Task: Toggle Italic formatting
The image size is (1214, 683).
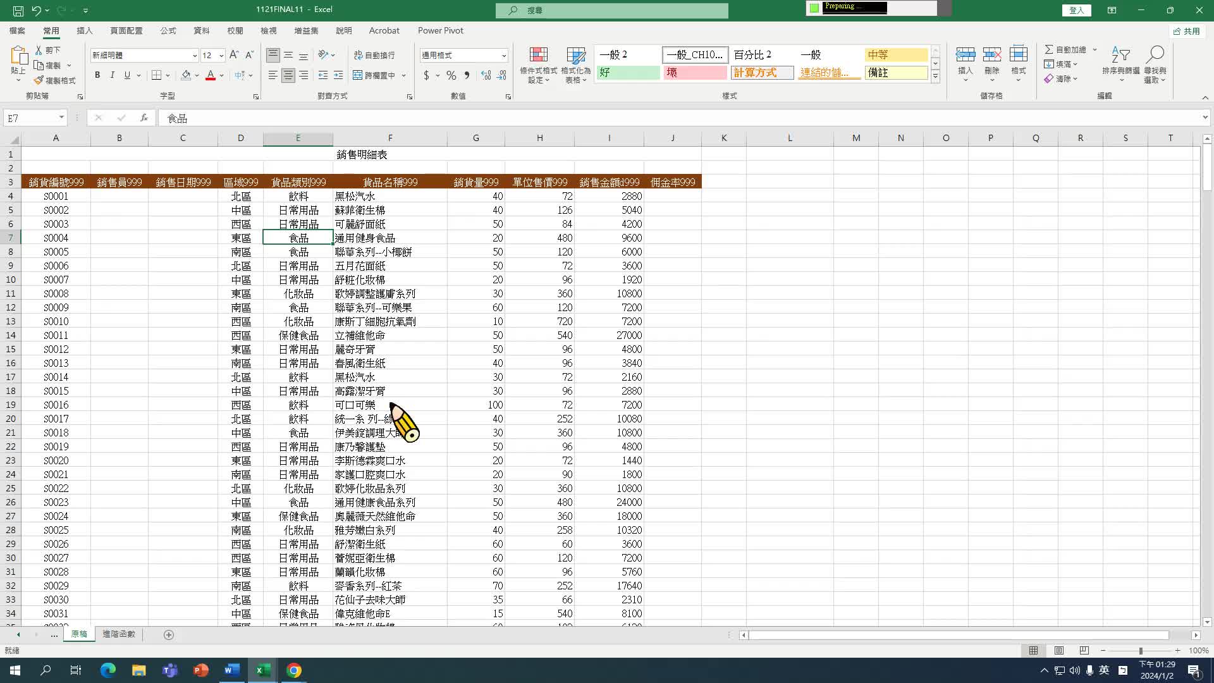Action: [x=112, y=75]
